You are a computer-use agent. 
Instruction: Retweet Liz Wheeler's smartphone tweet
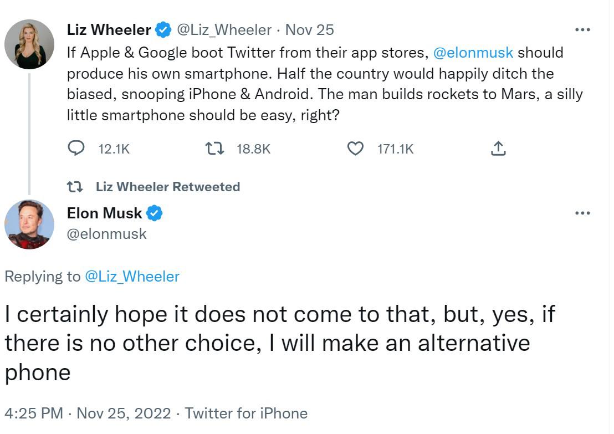coord(214,149)
